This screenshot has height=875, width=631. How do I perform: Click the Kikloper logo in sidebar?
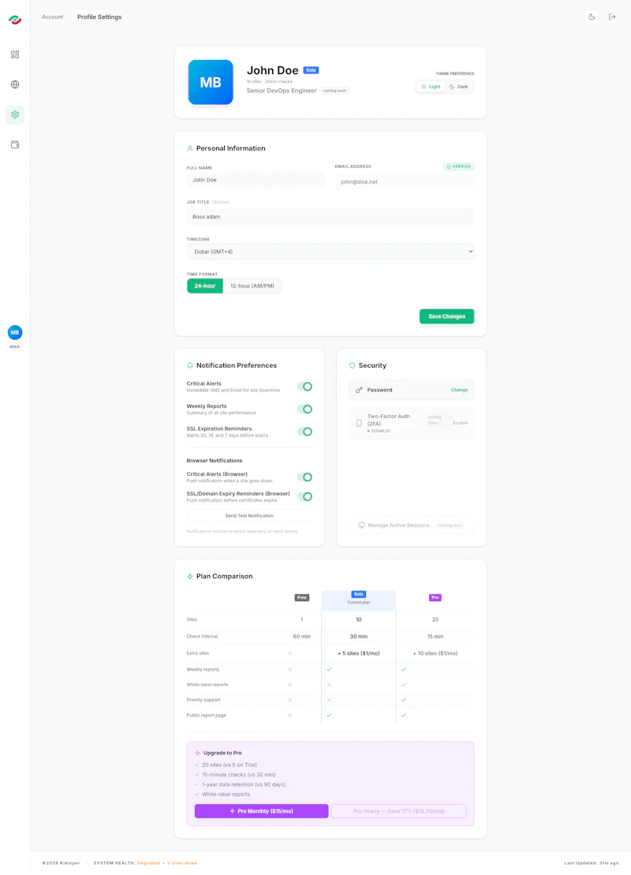15,20
